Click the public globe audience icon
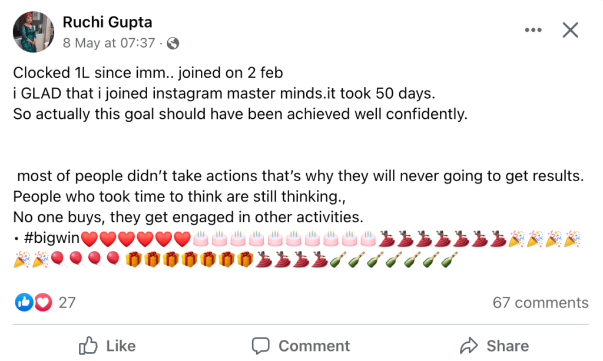This screenshot has height=361, width=603. pos(173,44)
